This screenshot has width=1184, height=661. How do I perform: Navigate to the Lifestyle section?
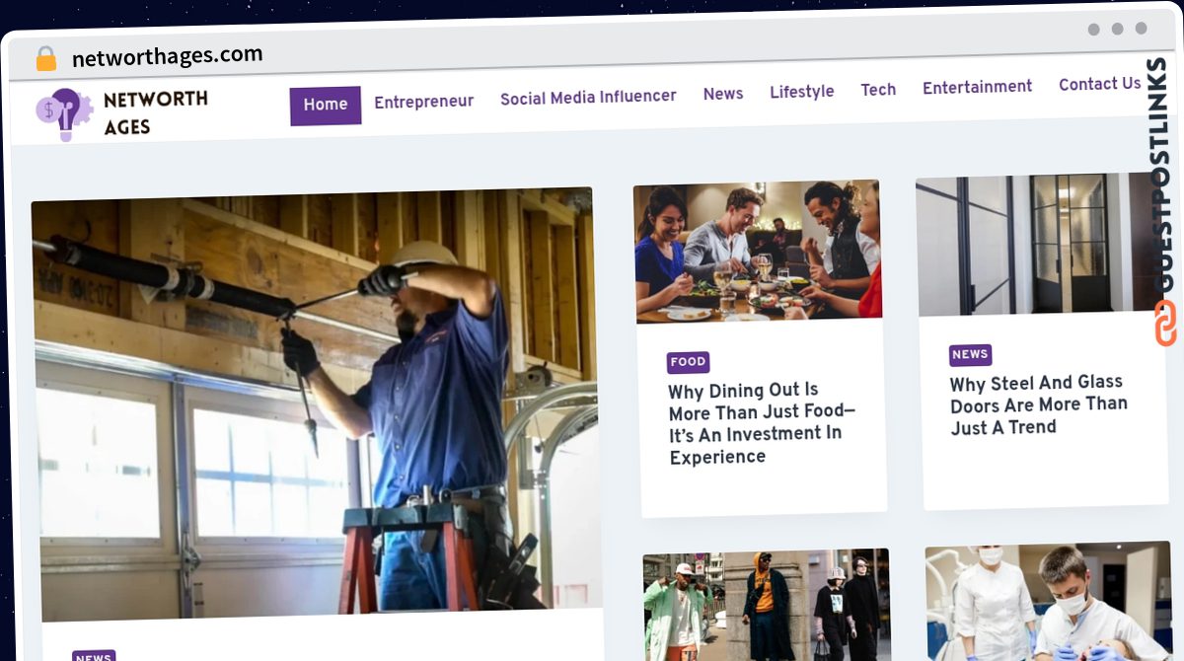(x=802, y=92)
